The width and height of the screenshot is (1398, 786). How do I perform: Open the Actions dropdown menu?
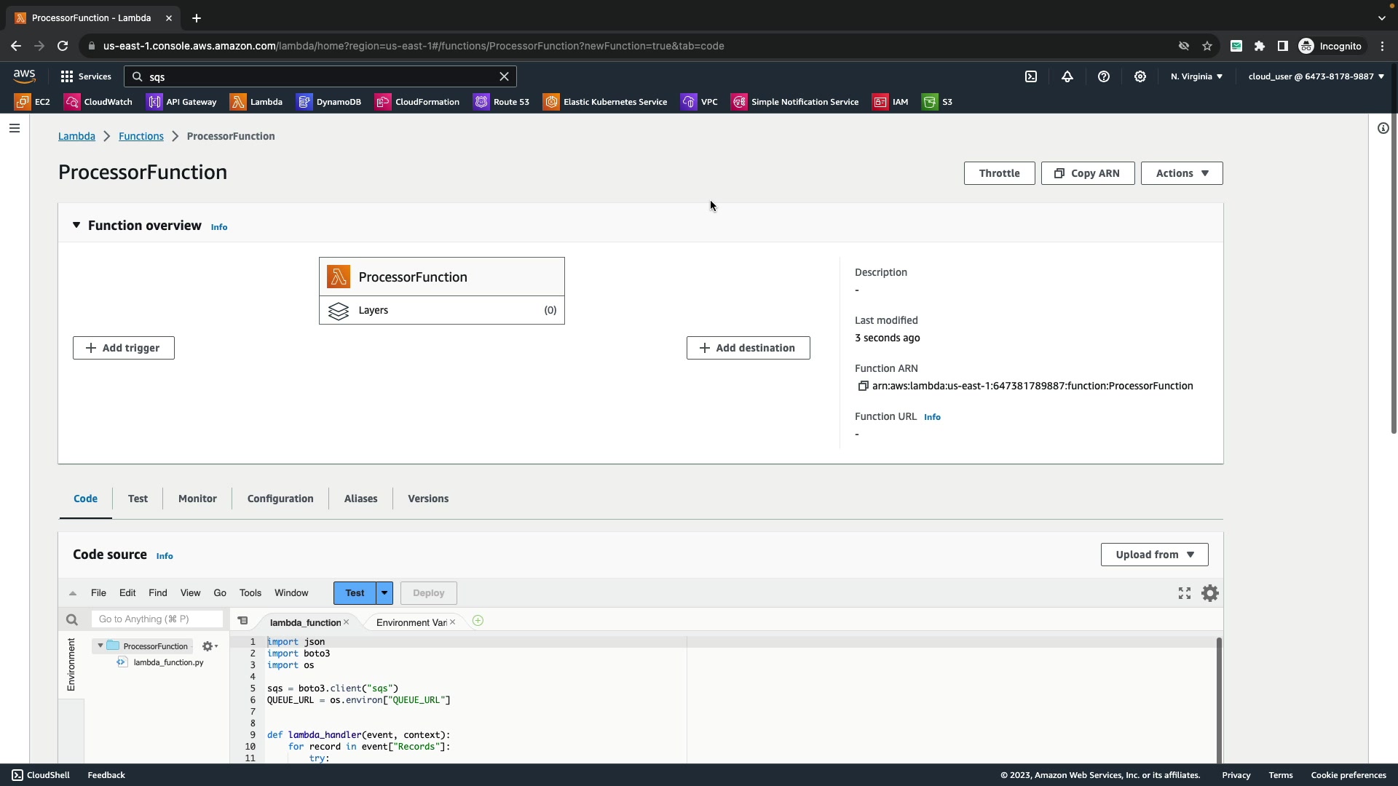click(1181, 173)
